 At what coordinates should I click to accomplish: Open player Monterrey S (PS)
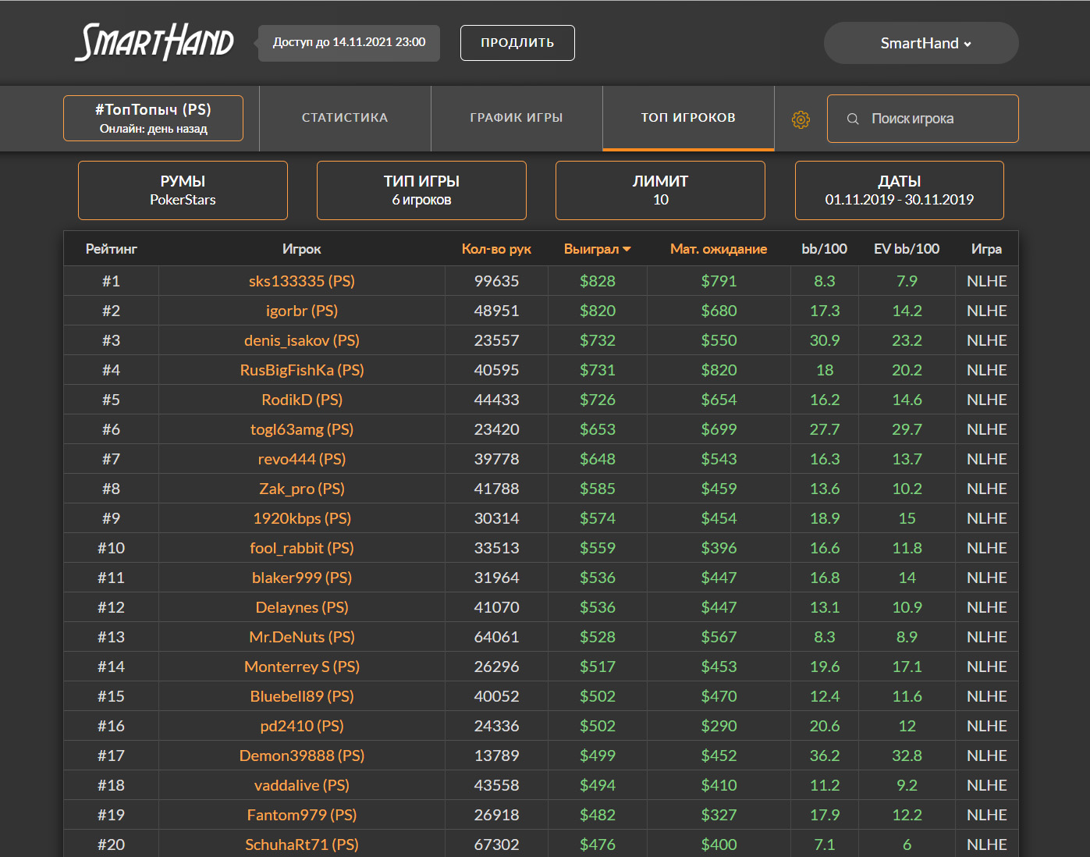(x=302, y=667)
